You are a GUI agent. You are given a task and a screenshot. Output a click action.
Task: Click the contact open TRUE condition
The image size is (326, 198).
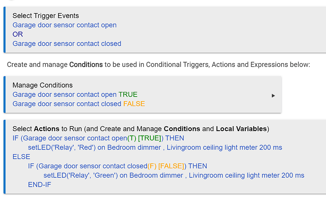pyautogui.click(x=75, y=95)
